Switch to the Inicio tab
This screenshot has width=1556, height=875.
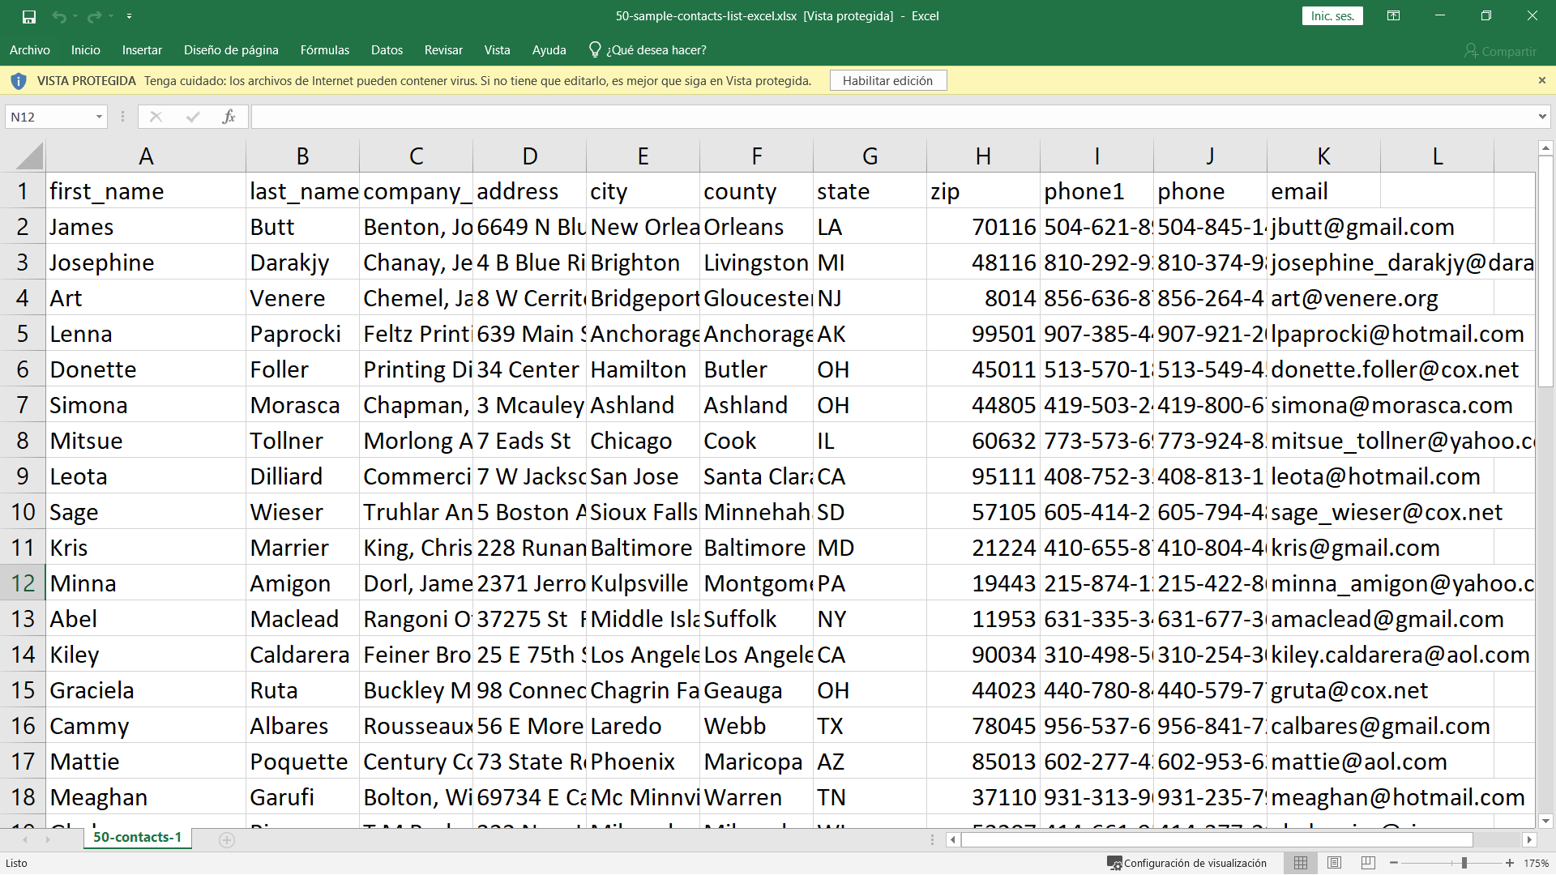tap(86, 50)
